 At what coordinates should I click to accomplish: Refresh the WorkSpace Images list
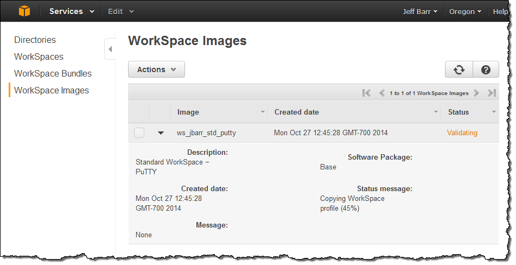pyautogui.click(x=459, y=70)
